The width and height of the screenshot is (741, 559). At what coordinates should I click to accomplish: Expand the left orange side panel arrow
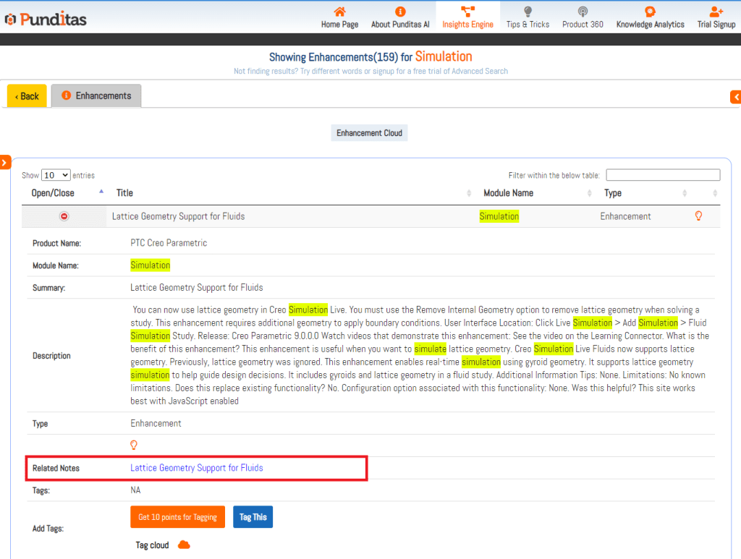tap(4, 163)
